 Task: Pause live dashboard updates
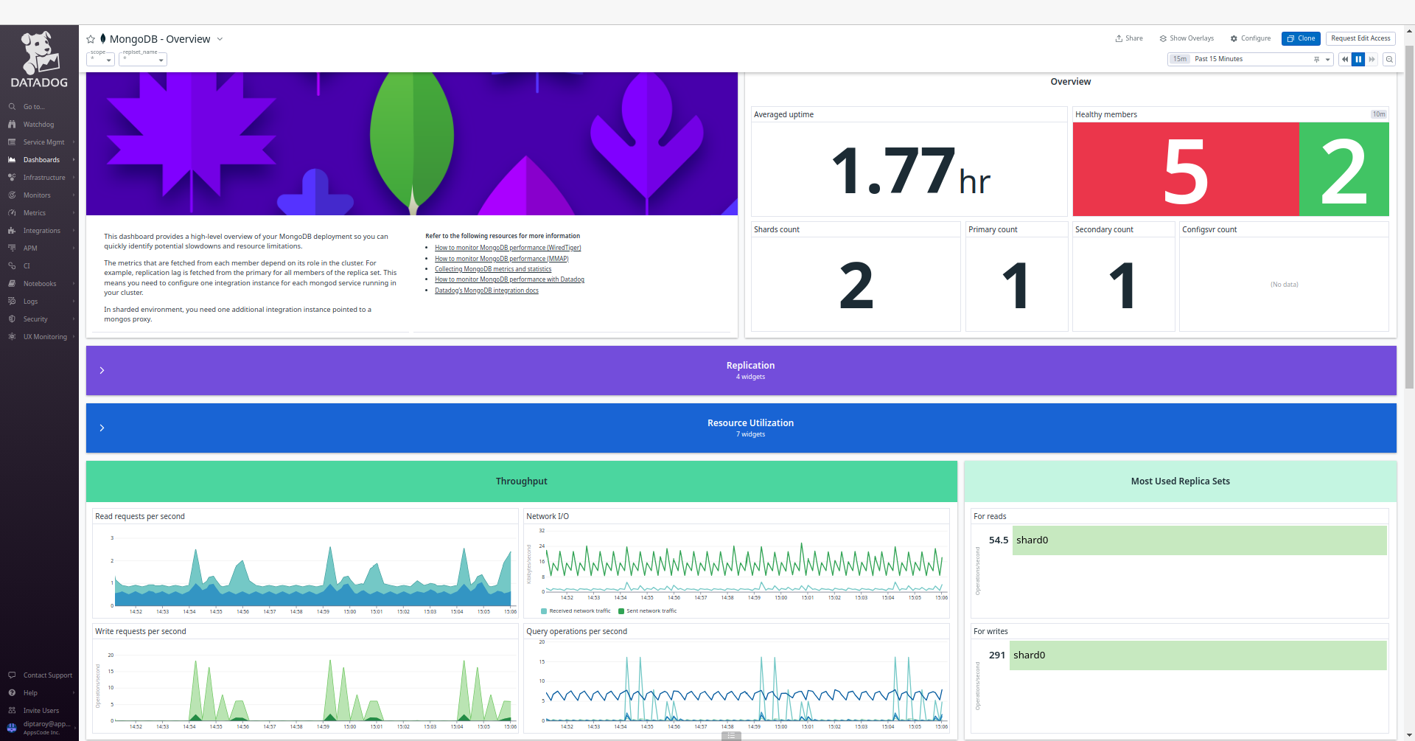1358,59
